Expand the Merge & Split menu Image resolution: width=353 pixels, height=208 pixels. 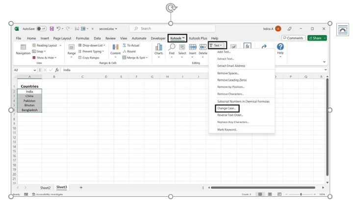coord(147,58)
